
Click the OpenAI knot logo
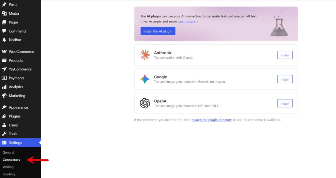(145, 103)
